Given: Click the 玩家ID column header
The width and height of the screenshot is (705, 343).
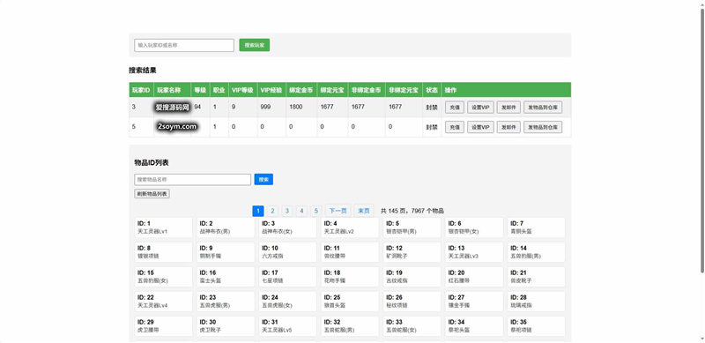Looking at the screenshot, I should [141, 90].
